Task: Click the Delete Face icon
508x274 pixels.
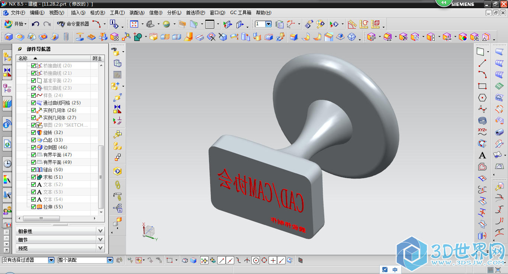Action: click(403, 37)
